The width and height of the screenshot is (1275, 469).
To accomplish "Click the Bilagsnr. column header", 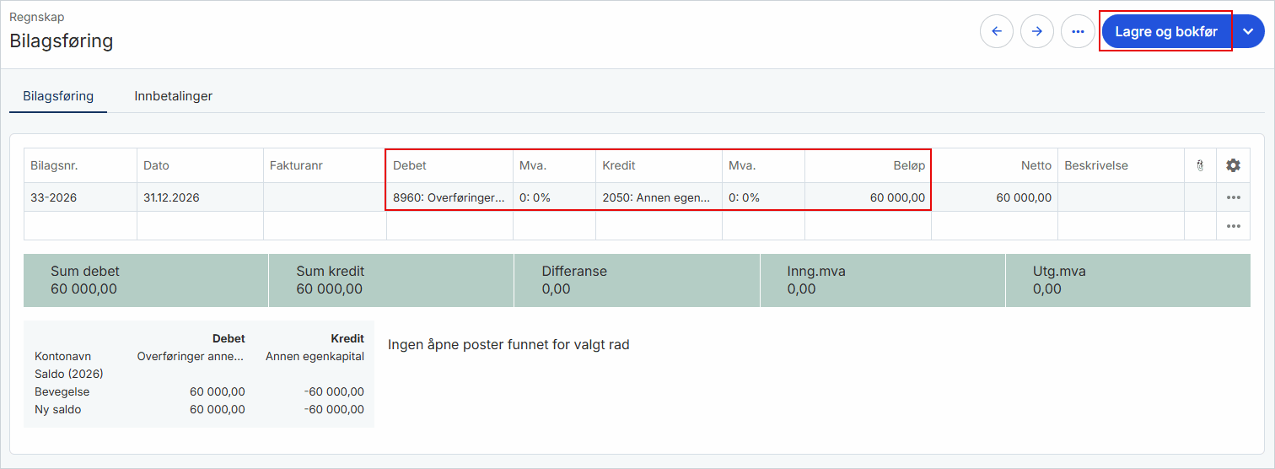I will click(80, 165).
